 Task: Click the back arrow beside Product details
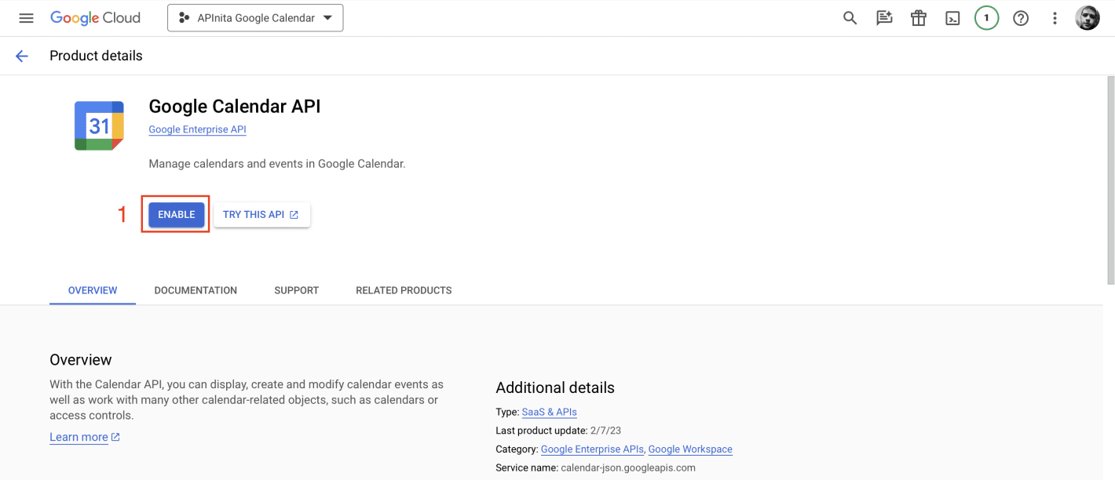(x=21, y=56)
